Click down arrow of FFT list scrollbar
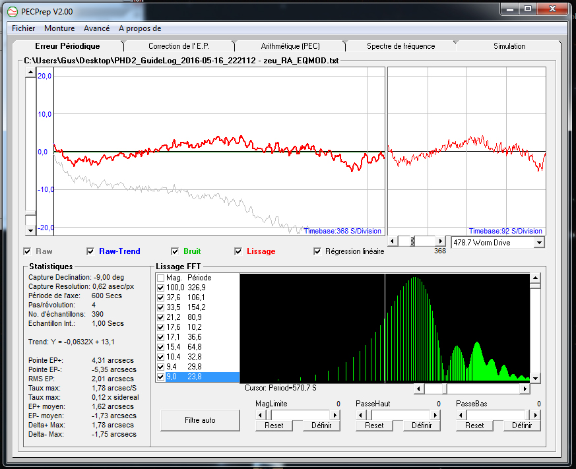Screen dimensions: 576x469 tap(536, 378)
